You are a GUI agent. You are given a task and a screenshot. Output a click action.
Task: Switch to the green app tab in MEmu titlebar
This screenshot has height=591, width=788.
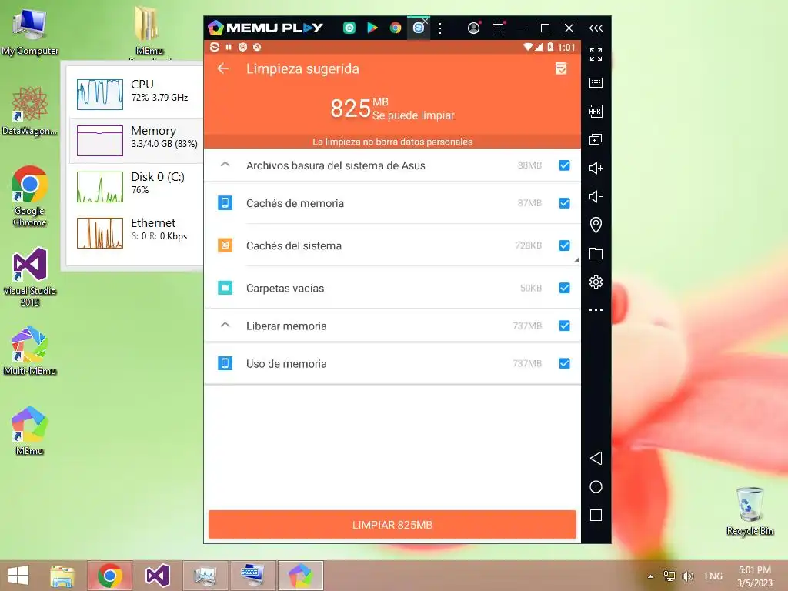(349, 28)
